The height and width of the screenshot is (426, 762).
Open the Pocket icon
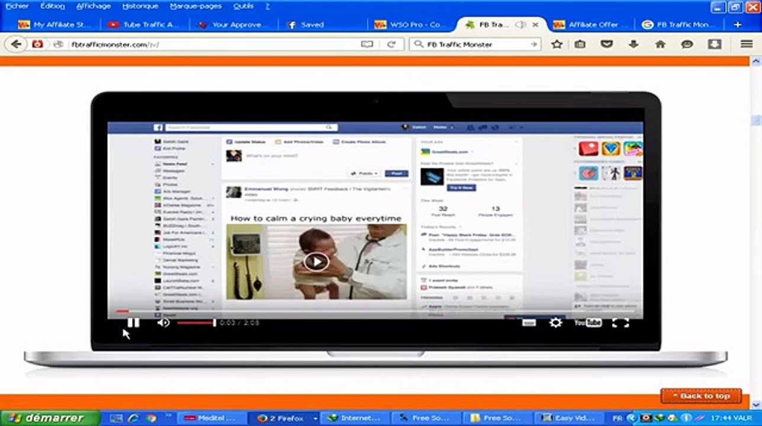pyautogui.click(x=606, y=44)
